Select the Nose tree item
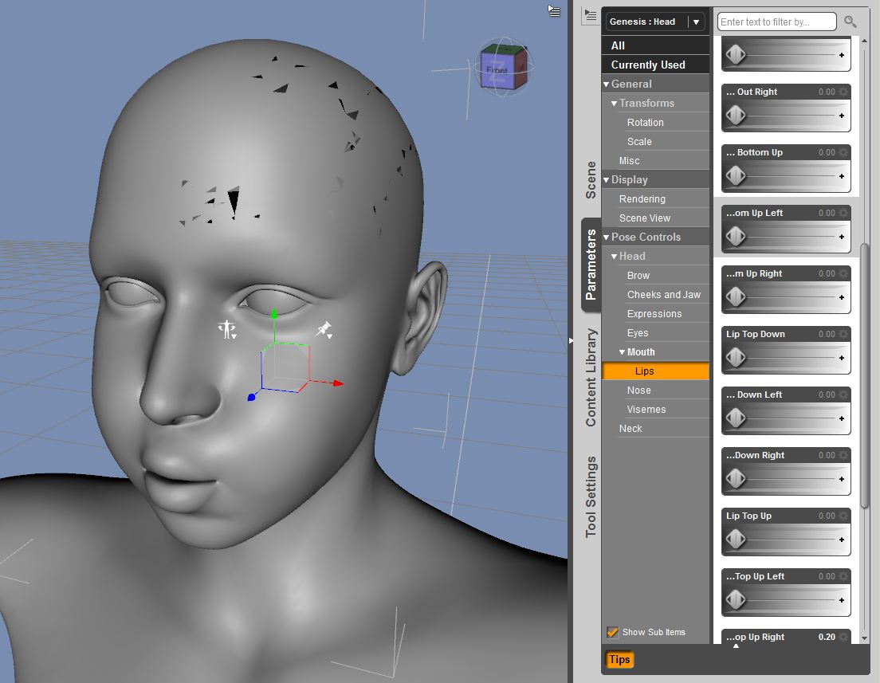Viewport: 880px width, 683px height. coord(638,390)
